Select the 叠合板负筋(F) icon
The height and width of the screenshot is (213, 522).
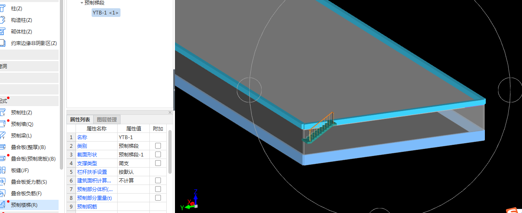click(3, 193)
